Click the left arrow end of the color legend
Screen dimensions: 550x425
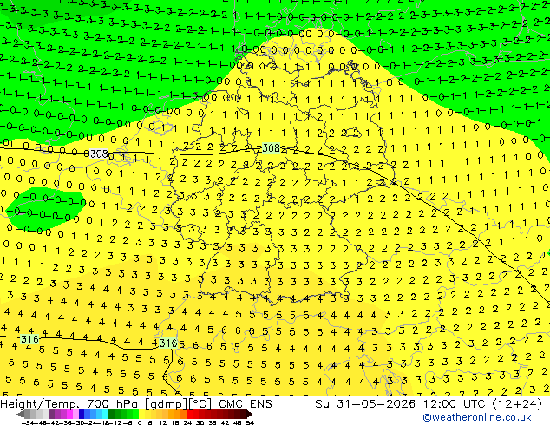tap(19, 414)
